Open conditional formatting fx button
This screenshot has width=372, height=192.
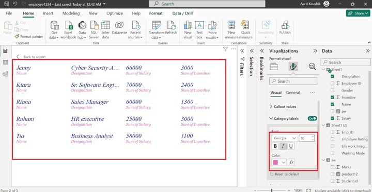pos(291,163)
